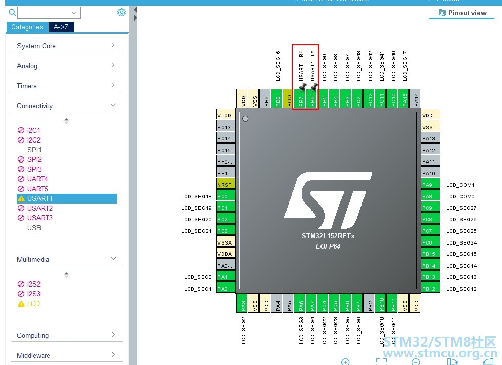The image size is (502, 365).
Task: Select I2S2 in Multimedia list
Action: pyautogui.click(x=33, y=284)
